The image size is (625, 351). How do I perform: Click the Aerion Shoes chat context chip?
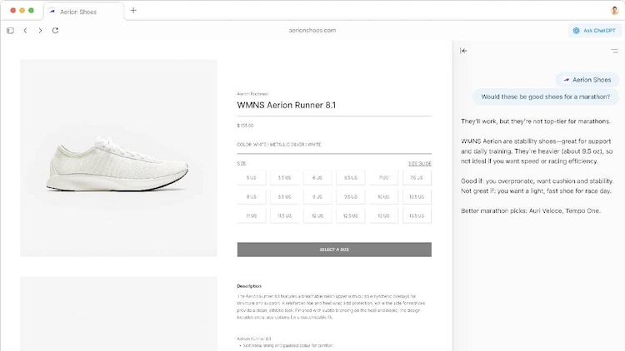587,80
